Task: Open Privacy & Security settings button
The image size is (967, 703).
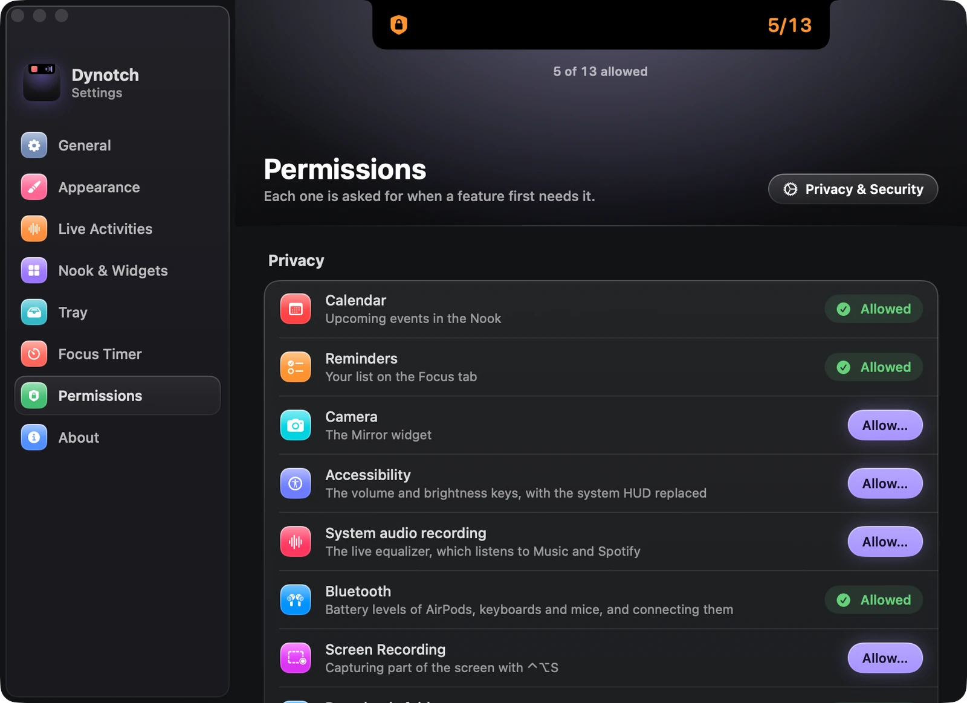Action: tap(853, 189)
